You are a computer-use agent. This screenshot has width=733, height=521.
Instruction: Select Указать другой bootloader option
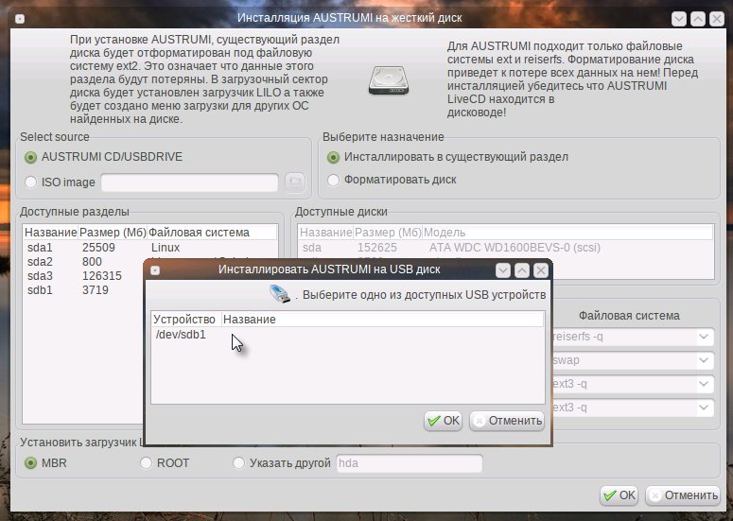[282, 463]
